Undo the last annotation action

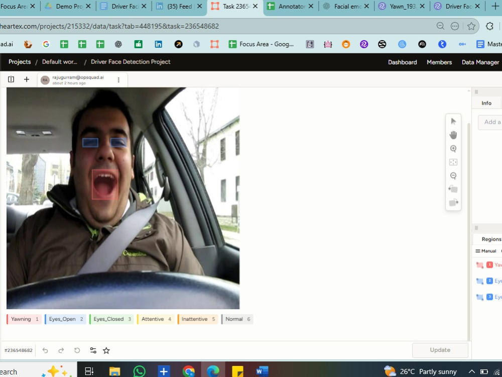[x=45, y=350]
